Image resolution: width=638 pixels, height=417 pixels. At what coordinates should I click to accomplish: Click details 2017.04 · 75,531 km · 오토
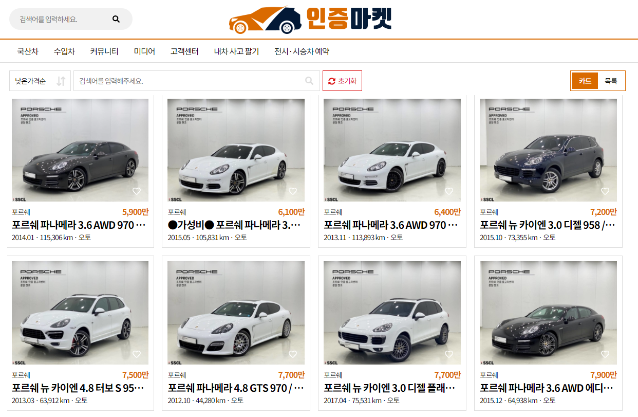click(x=362, y=401)
